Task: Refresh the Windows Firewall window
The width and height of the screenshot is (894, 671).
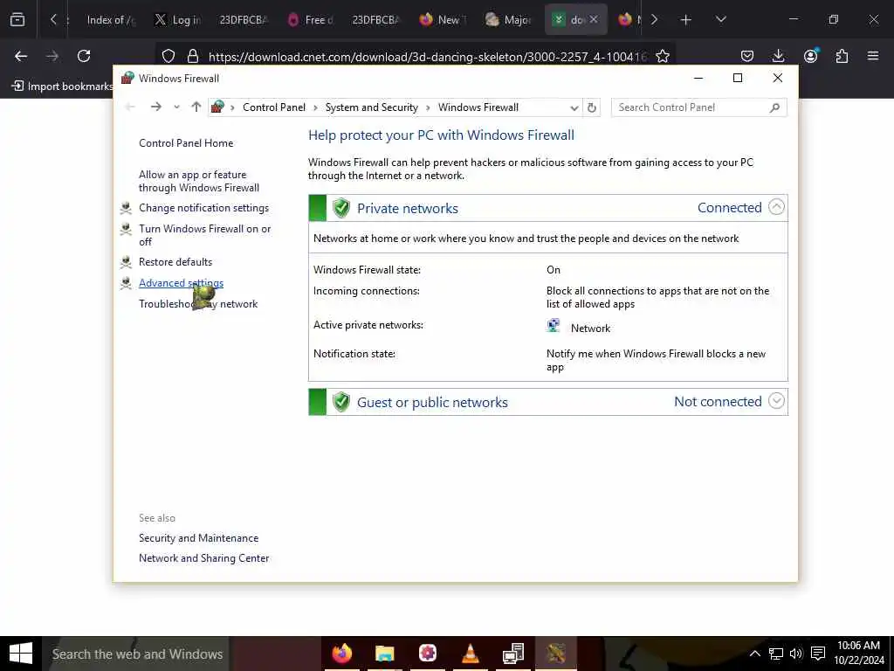Action: pyautogui.click(x=592, y=107)
